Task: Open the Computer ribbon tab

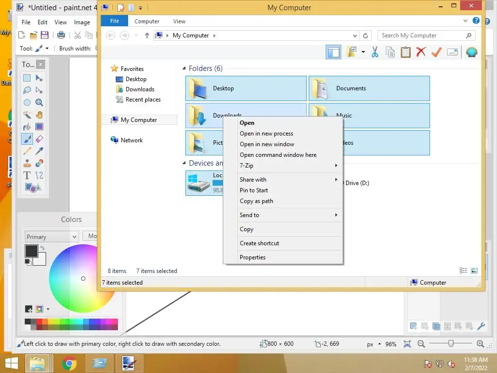Action: point(147,21)
